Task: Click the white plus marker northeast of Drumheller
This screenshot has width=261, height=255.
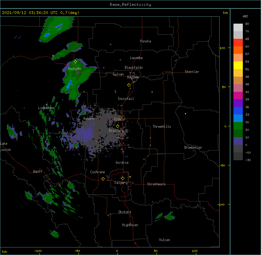Action: tap(185, 114)
